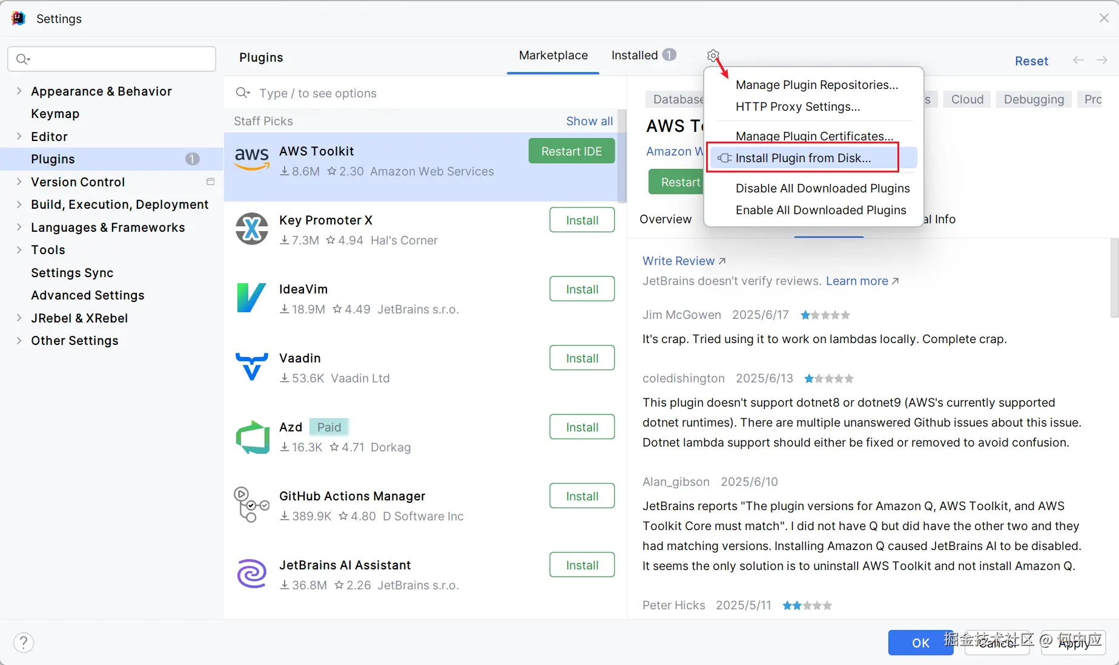1119x665 pixels.
Task: Click Restart IDE for AWS Toolkit
Action: [x=572, y=151]
